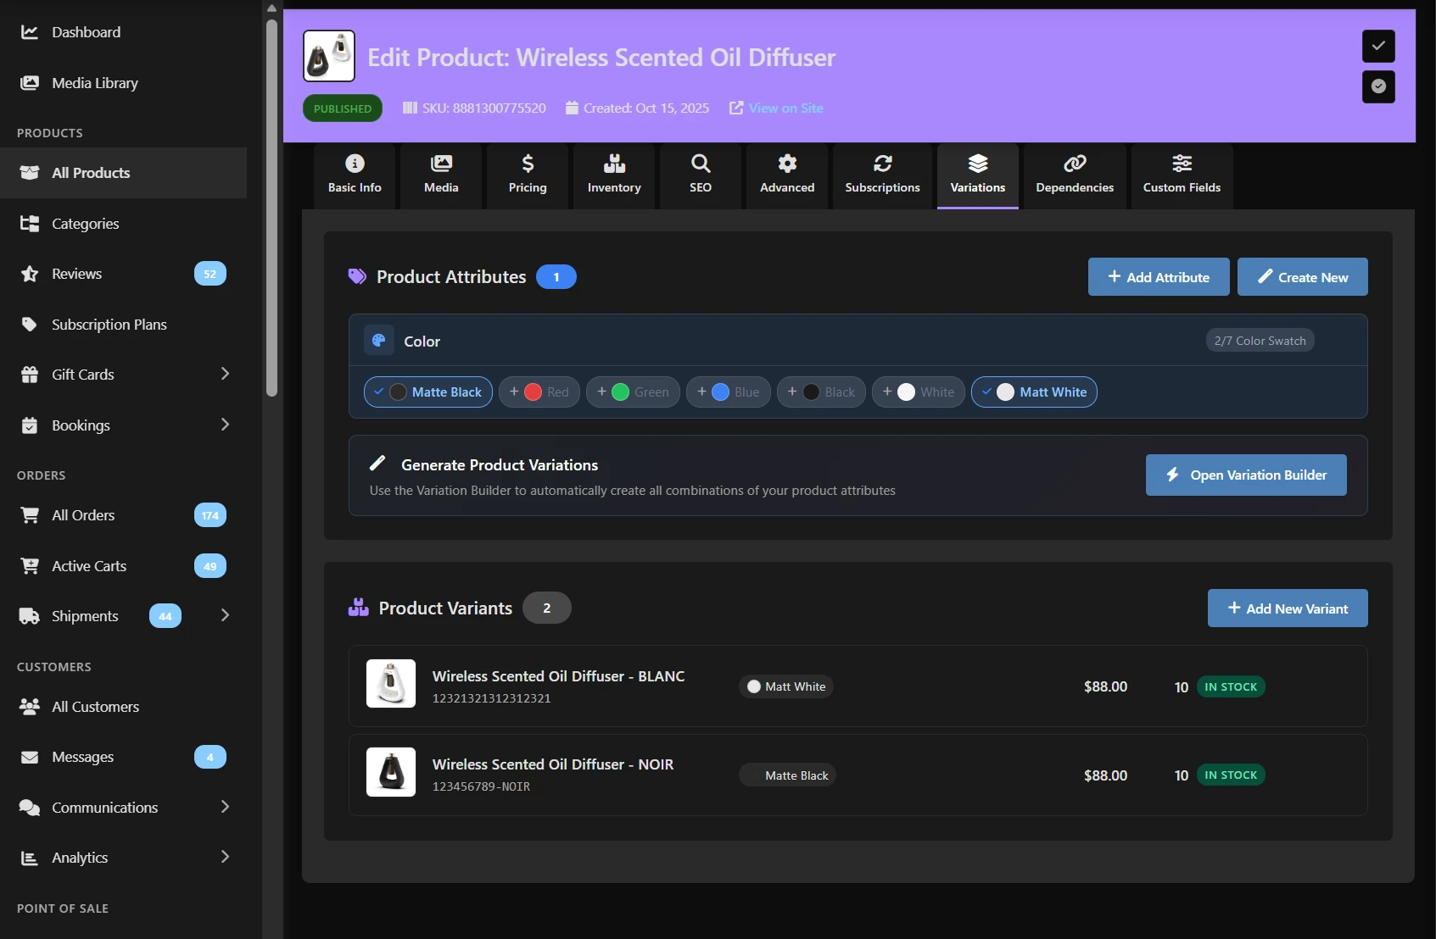Screen dimensions: 1436x939
Task: Select the Custom Fields tab
Action: [1182, 175]
